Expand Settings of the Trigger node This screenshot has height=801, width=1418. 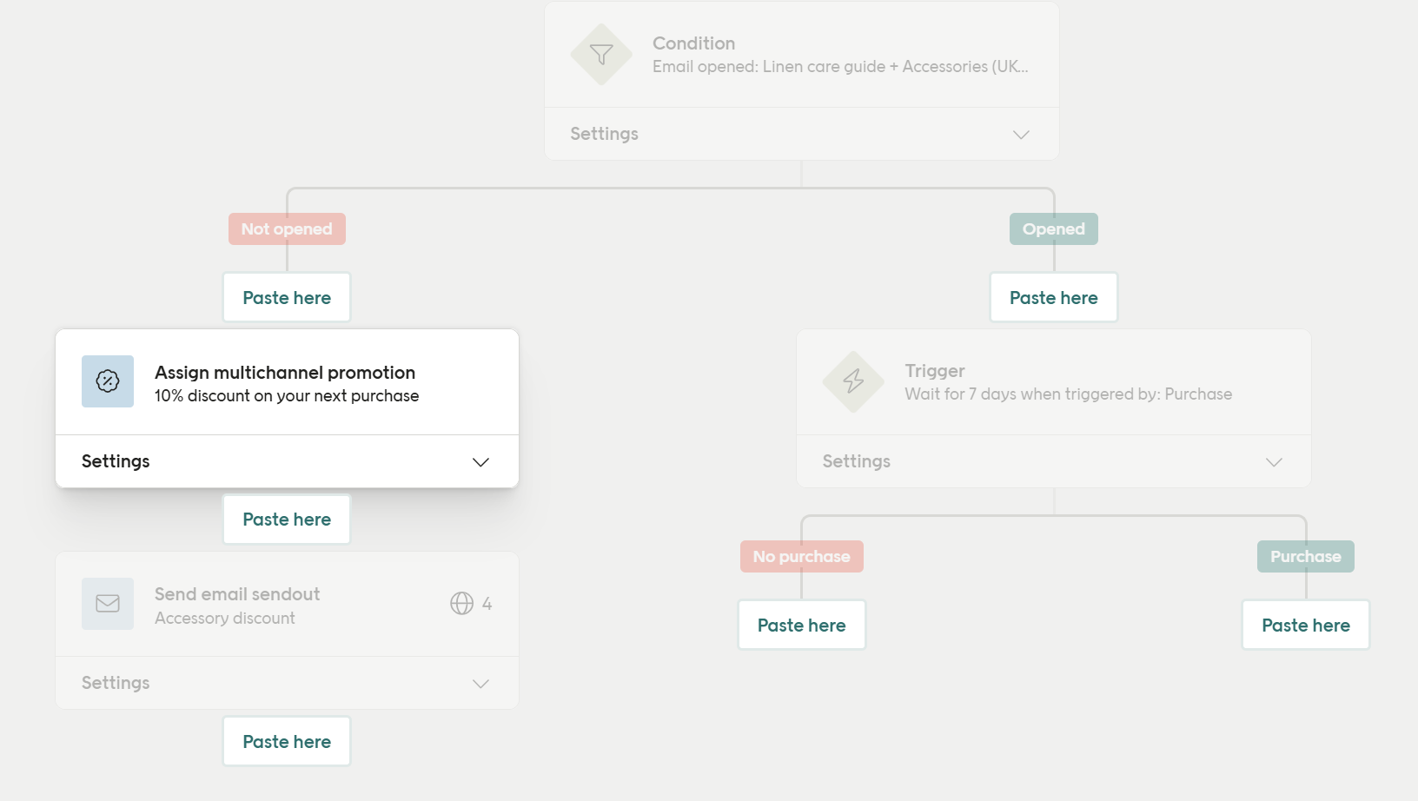[x=1274, y=462]
